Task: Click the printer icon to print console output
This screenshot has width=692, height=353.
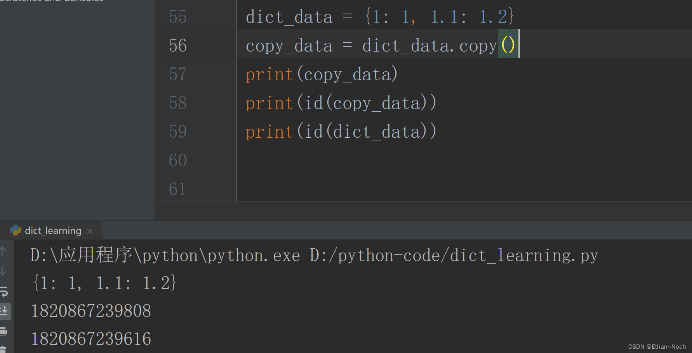Action: pos(4,332)
